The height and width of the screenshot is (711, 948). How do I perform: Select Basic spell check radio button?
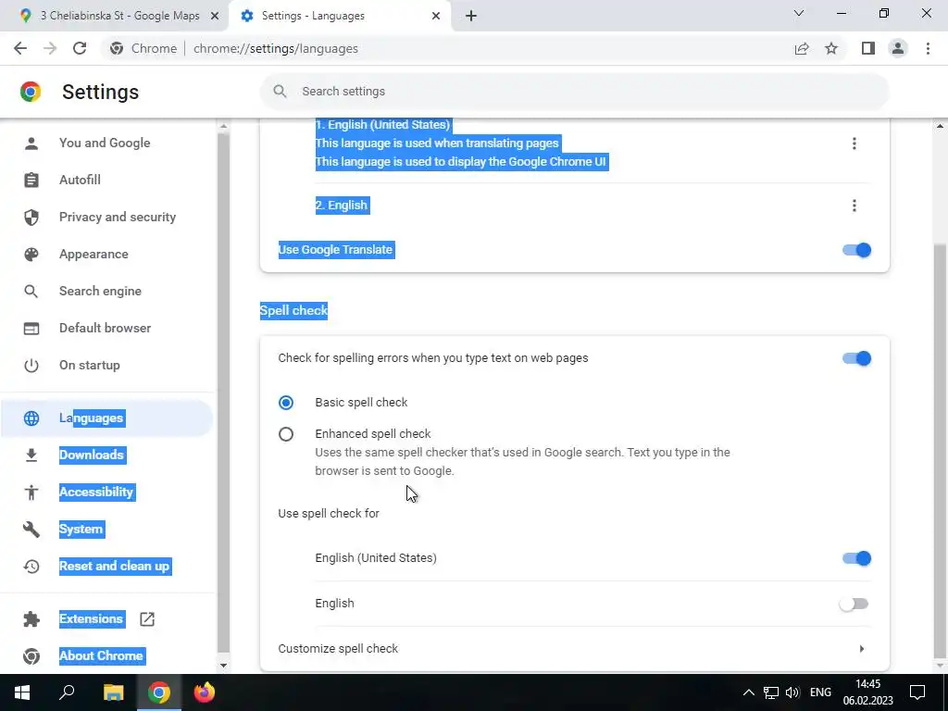286,402
